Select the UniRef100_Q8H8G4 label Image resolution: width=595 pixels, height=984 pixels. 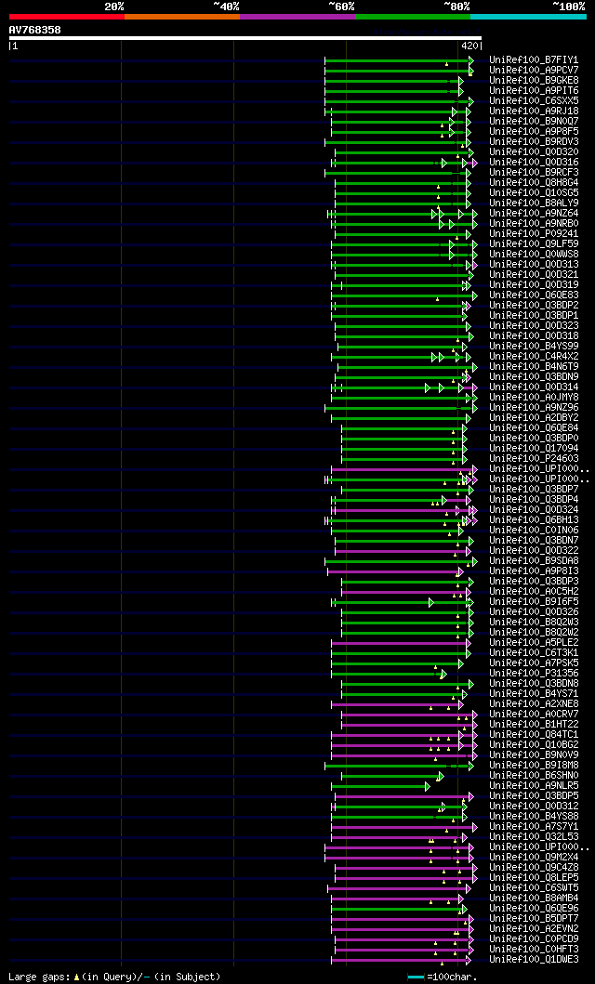(x=534, y=183)
